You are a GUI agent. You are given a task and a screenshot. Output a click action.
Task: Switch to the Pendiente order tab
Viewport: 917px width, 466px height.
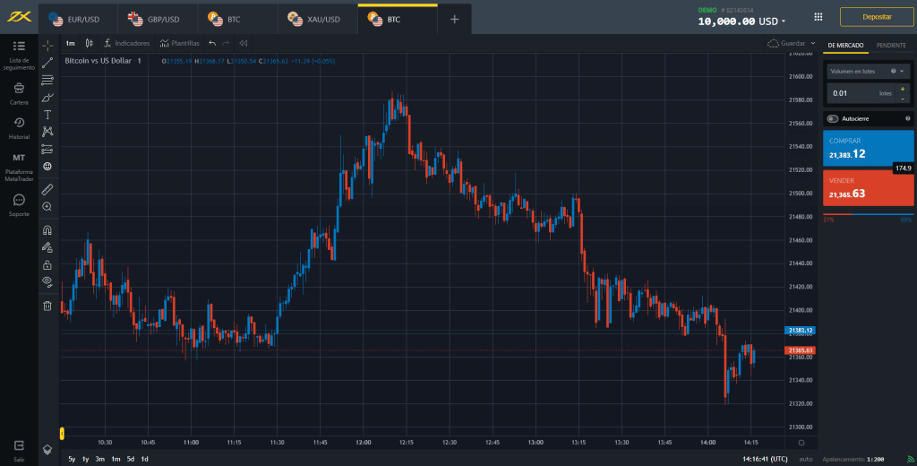(890, 45)
